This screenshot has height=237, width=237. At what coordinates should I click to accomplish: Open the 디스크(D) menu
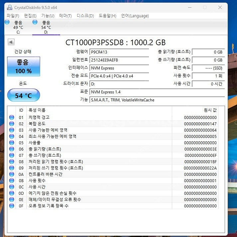pyautogui.click(x=85, y=16)
